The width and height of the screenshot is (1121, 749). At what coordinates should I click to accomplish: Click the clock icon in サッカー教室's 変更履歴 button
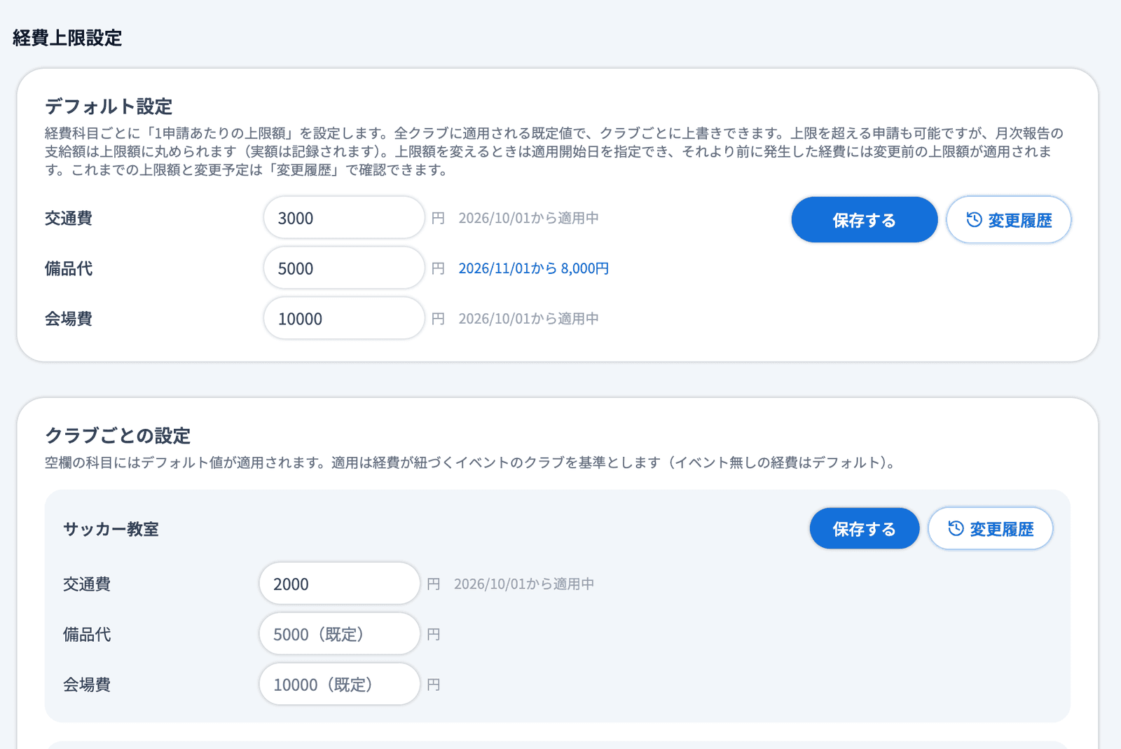click(956, 528)
